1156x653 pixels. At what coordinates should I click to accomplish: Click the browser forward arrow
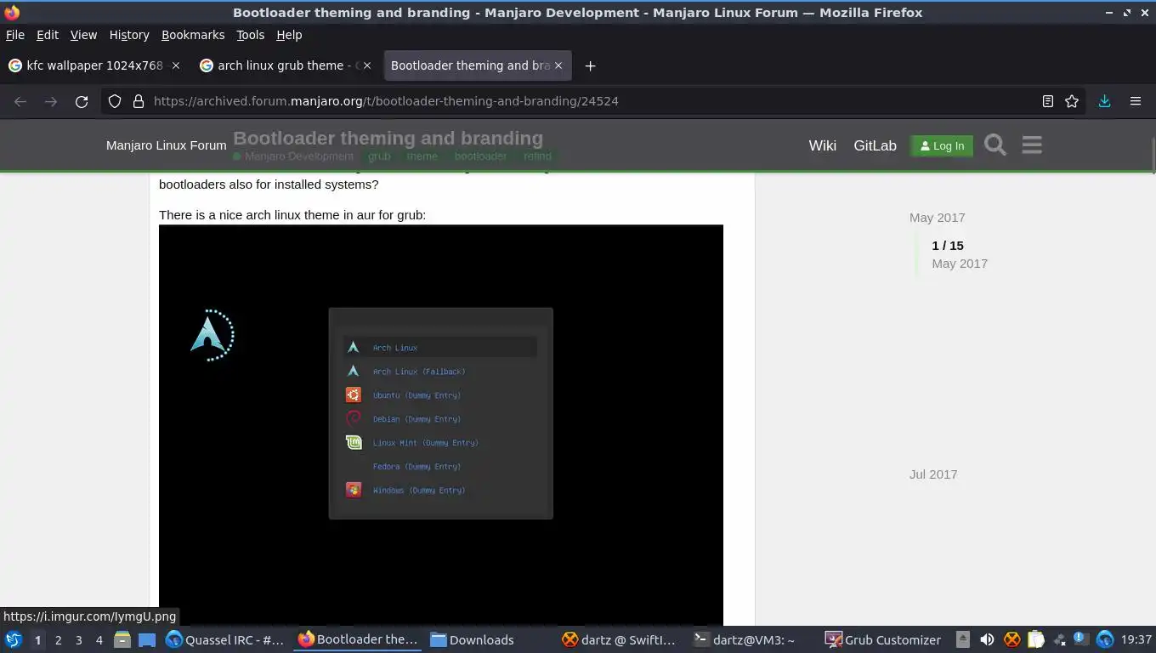pos(51,101)
